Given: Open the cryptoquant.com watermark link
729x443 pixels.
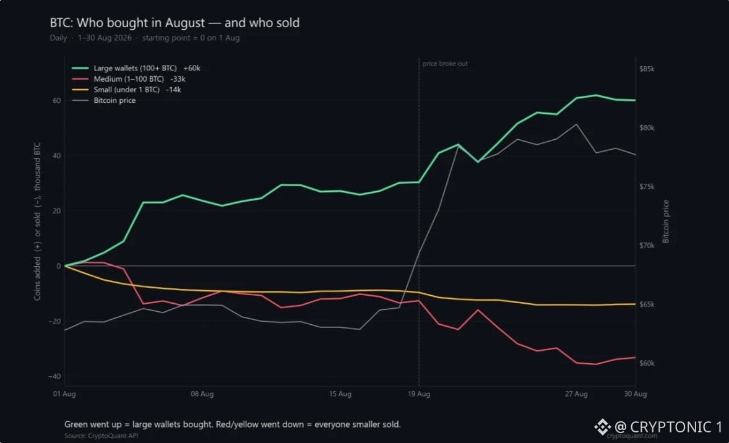Looking at the screenshot, I should pos(632,436).
